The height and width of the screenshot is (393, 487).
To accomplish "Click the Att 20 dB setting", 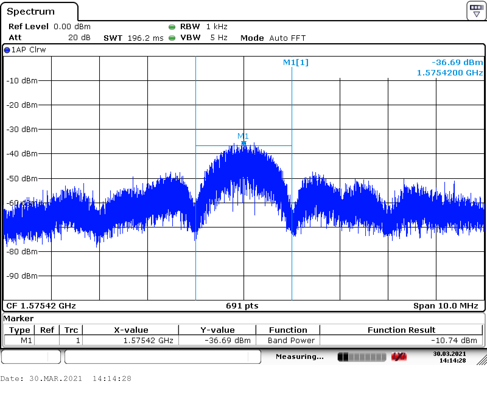I will [79, 38].
